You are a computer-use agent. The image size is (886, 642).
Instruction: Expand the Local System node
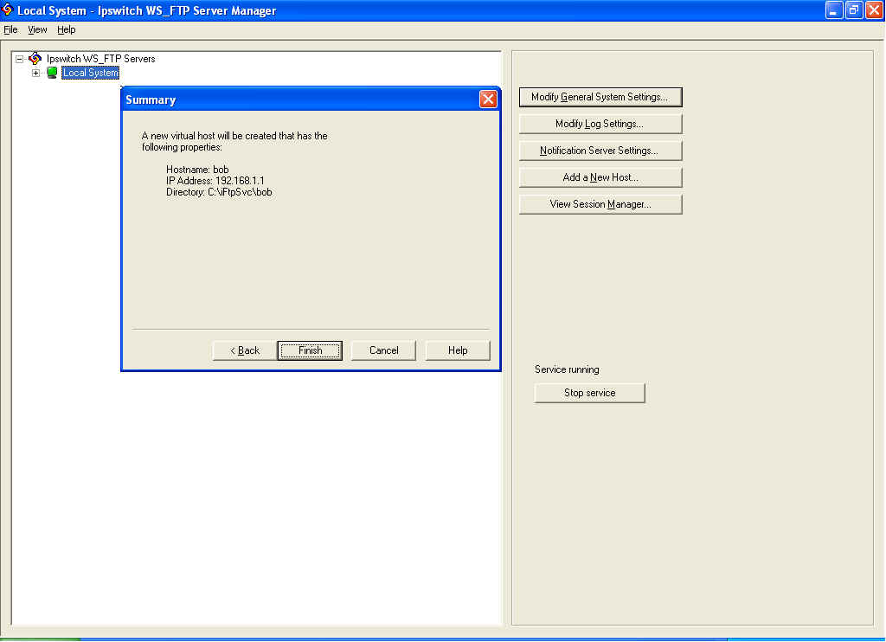click(x=35, y=73)
